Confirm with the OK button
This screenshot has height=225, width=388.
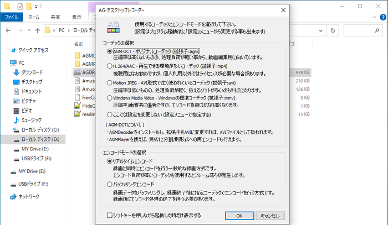tap(239, 216)
